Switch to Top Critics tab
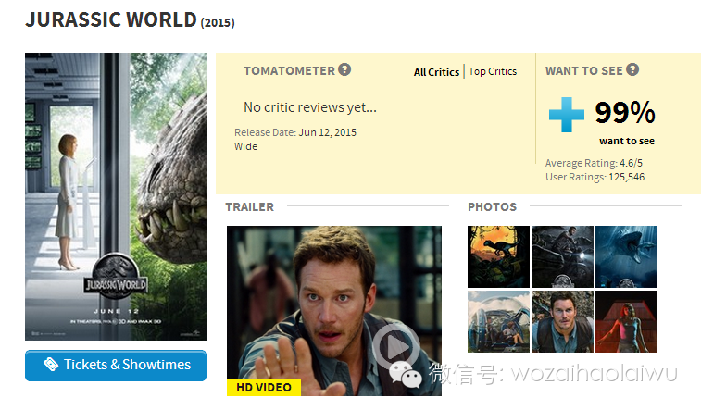Screen dimensions: 701x410 click(493, 71)
